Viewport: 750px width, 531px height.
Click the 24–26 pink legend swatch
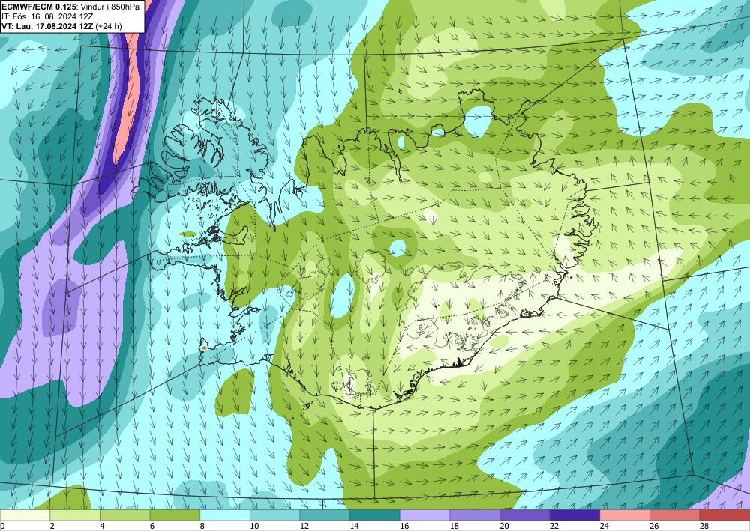[625, 515]
